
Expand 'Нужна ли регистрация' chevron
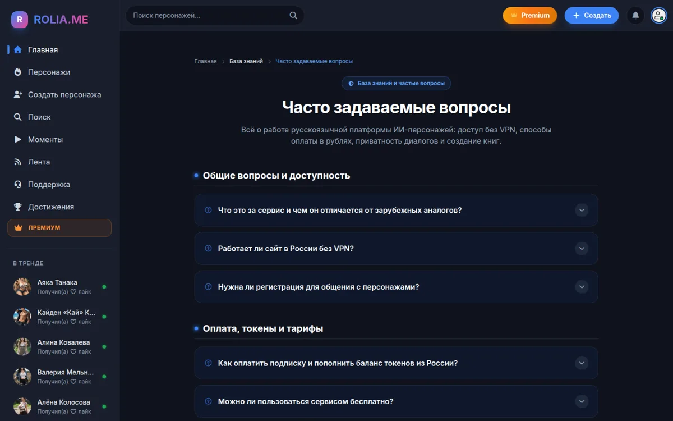[582, 287]
